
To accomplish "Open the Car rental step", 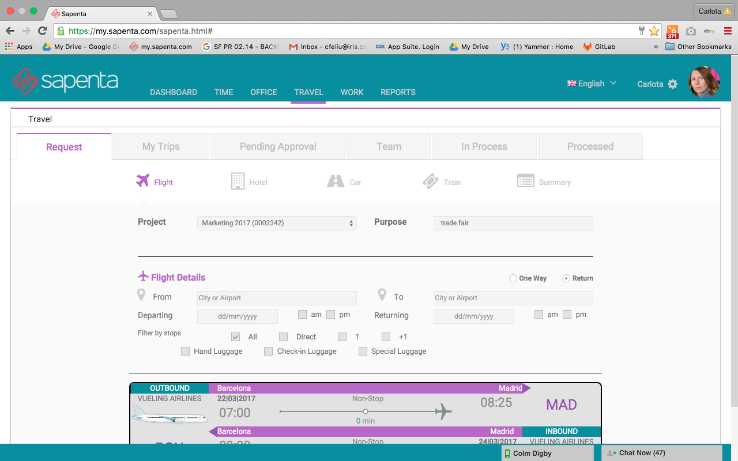I will pos(344,182).
